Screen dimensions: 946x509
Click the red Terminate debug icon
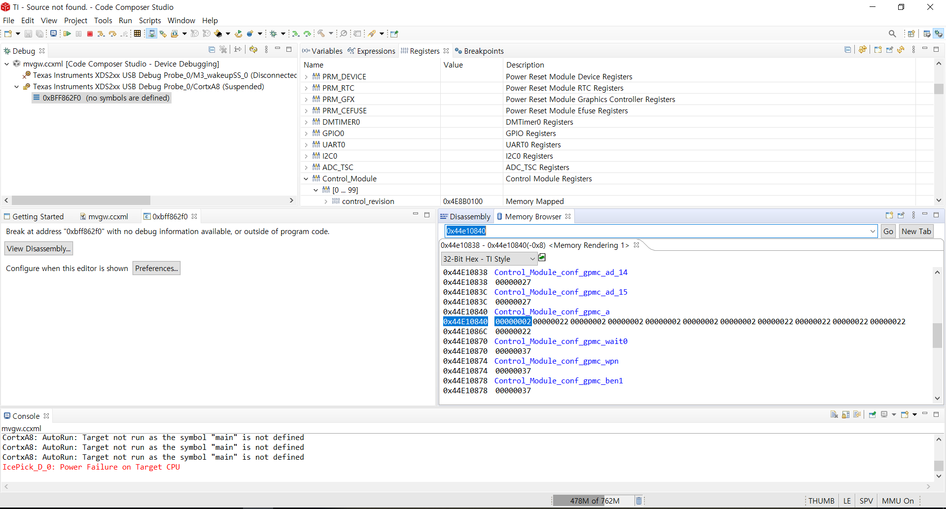(x=90, y=34)
